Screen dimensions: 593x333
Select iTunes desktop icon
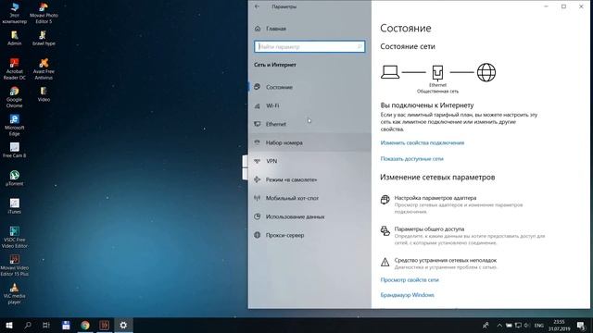pyautogui.click(x=15, y=206)
